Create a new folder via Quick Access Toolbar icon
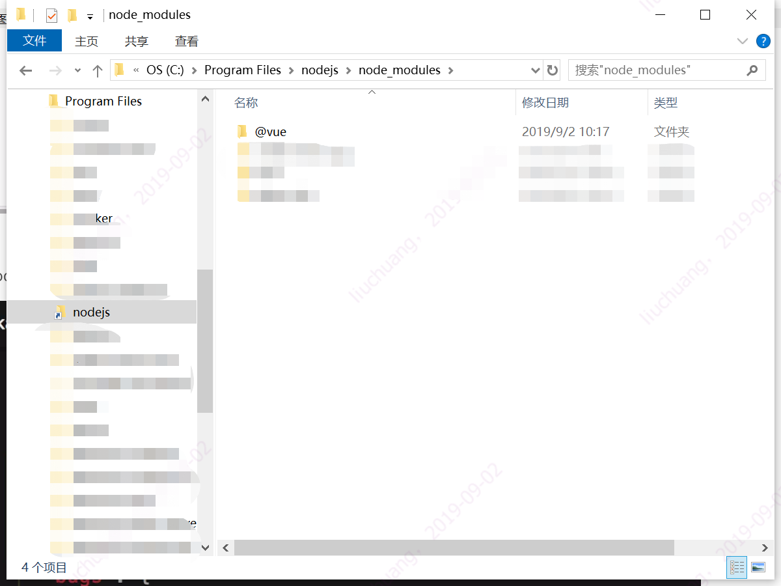Image resolution: width=781 pixels, height=586 pixels. (x=72, y=15)
